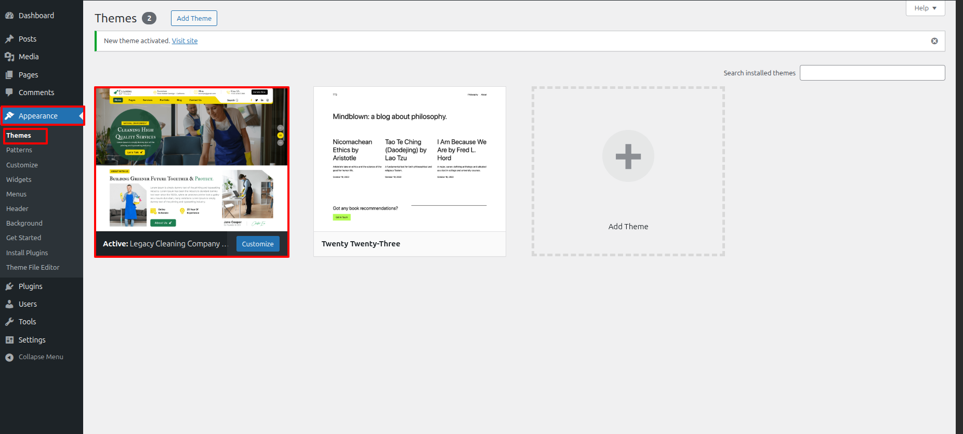
Task: Click the blue Customize button
Action: click(x=258, y=244)
